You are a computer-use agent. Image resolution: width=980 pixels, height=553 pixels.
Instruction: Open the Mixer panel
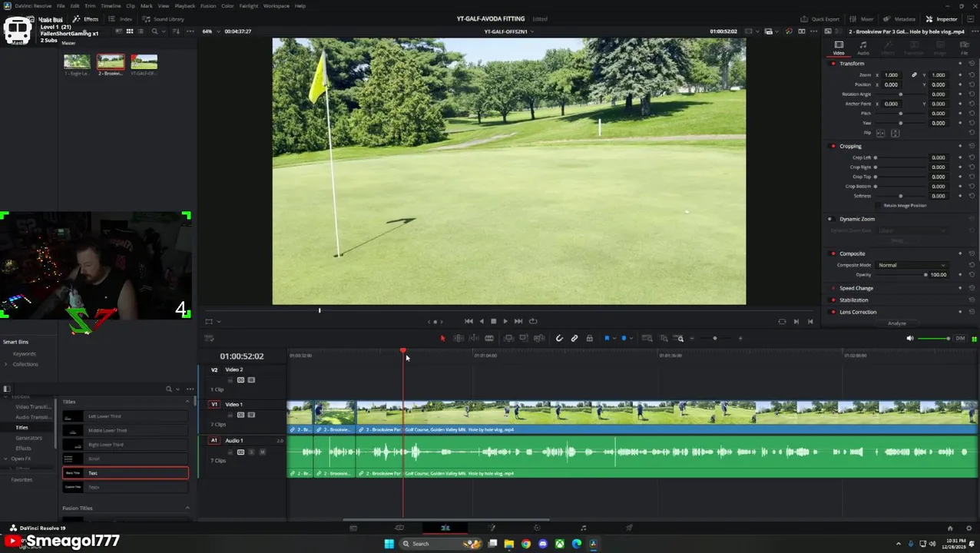pyautogui.click(x=862, y=19)
